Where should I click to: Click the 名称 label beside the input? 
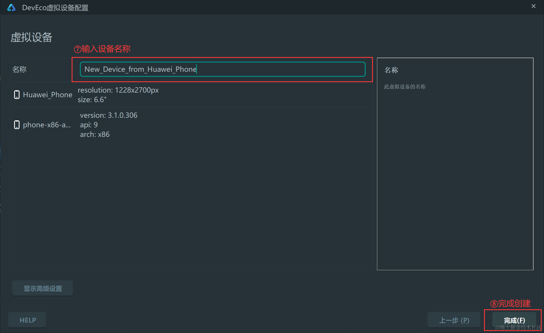(x=19, y=69)
